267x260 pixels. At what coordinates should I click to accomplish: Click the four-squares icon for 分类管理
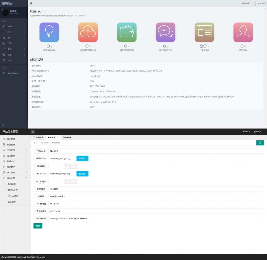coord(4,144)
